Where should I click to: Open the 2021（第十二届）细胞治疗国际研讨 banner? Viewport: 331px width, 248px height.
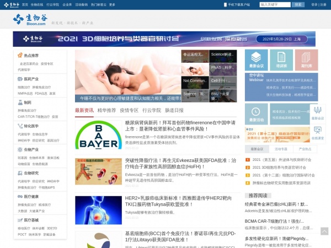point(277,135)
